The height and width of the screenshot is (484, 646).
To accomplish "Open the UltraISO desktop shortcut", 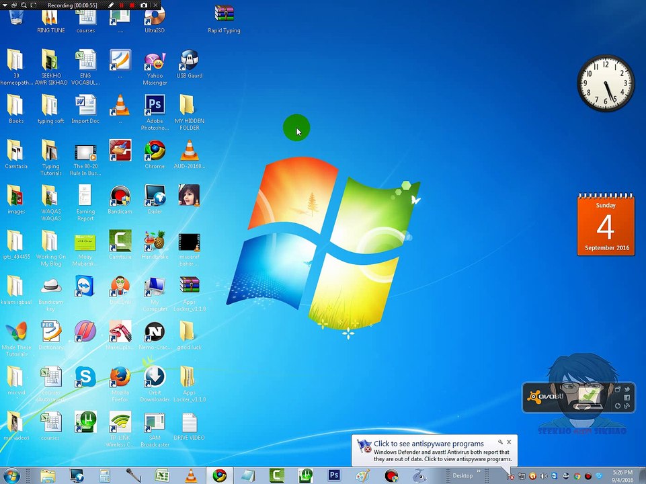I will click(x=155, y=17).
